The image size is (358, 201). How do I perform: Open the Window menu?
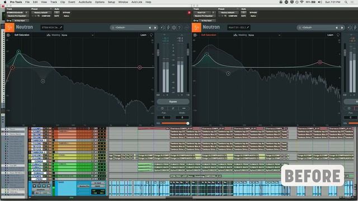click(123, 2)
